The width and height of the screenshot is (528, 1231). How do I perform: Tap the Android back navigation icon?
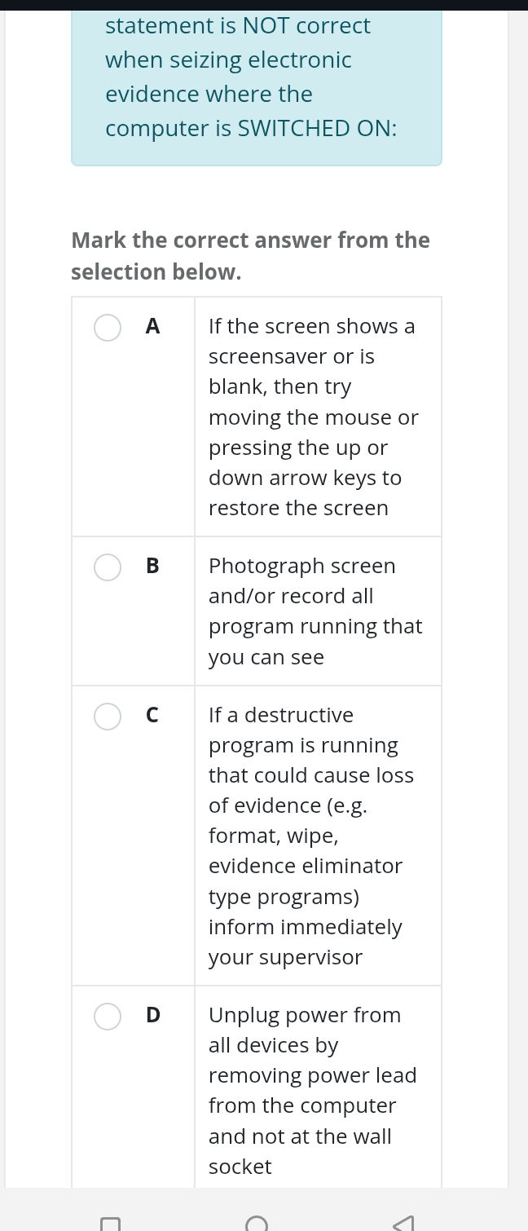403,1222
